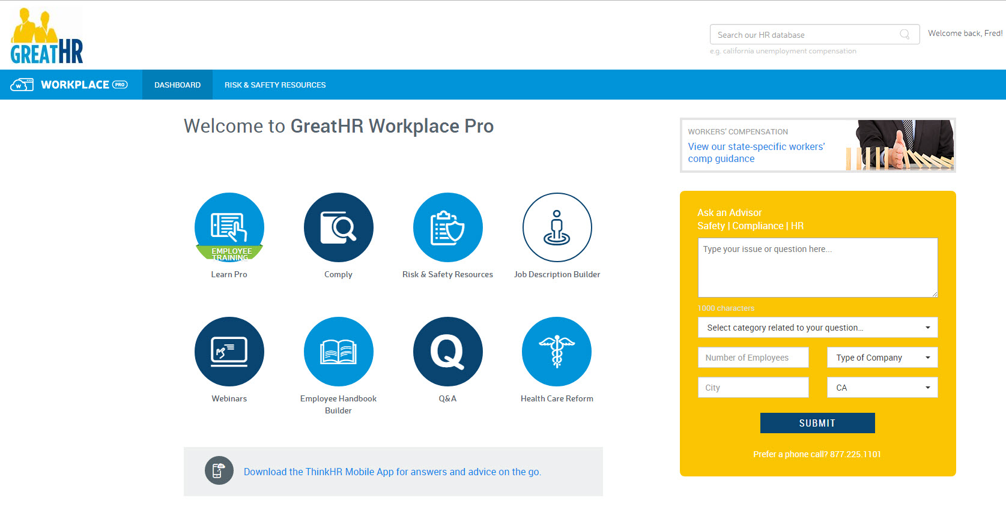Click the Health Care Reform label
Image resolution: width=1006 pixels, height=525 pixels.
pyautogui.click(x=557, y=398)
